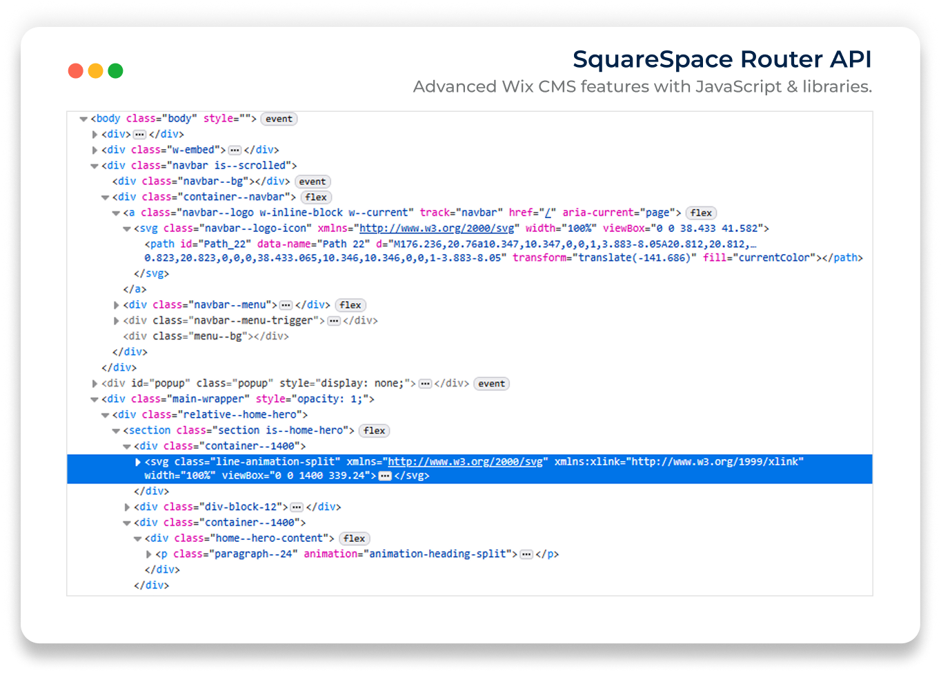941x673 pixels.
Task: Click the "SquareSpace Router API" heading
Action: point(722,59)
